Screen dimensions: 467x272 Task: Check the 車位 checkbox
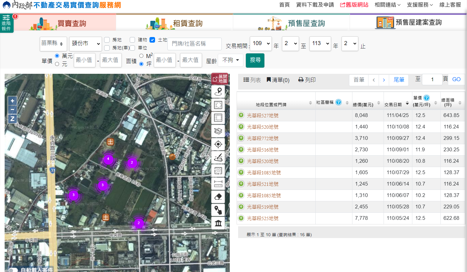point(133,48)
